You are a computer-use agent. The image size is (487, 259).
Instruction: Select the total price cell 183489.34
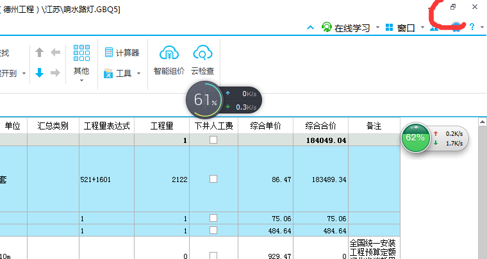[x=320, y=180]
